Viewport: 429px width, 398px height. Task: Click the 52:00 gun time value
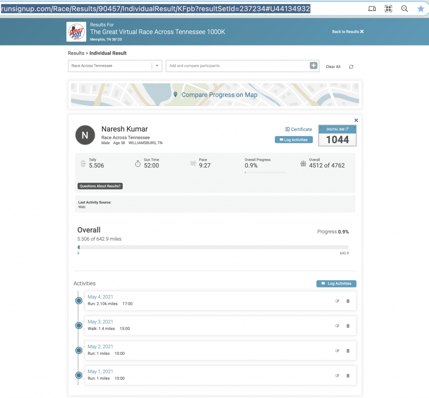pyautogui.click(x=151, y=165)
